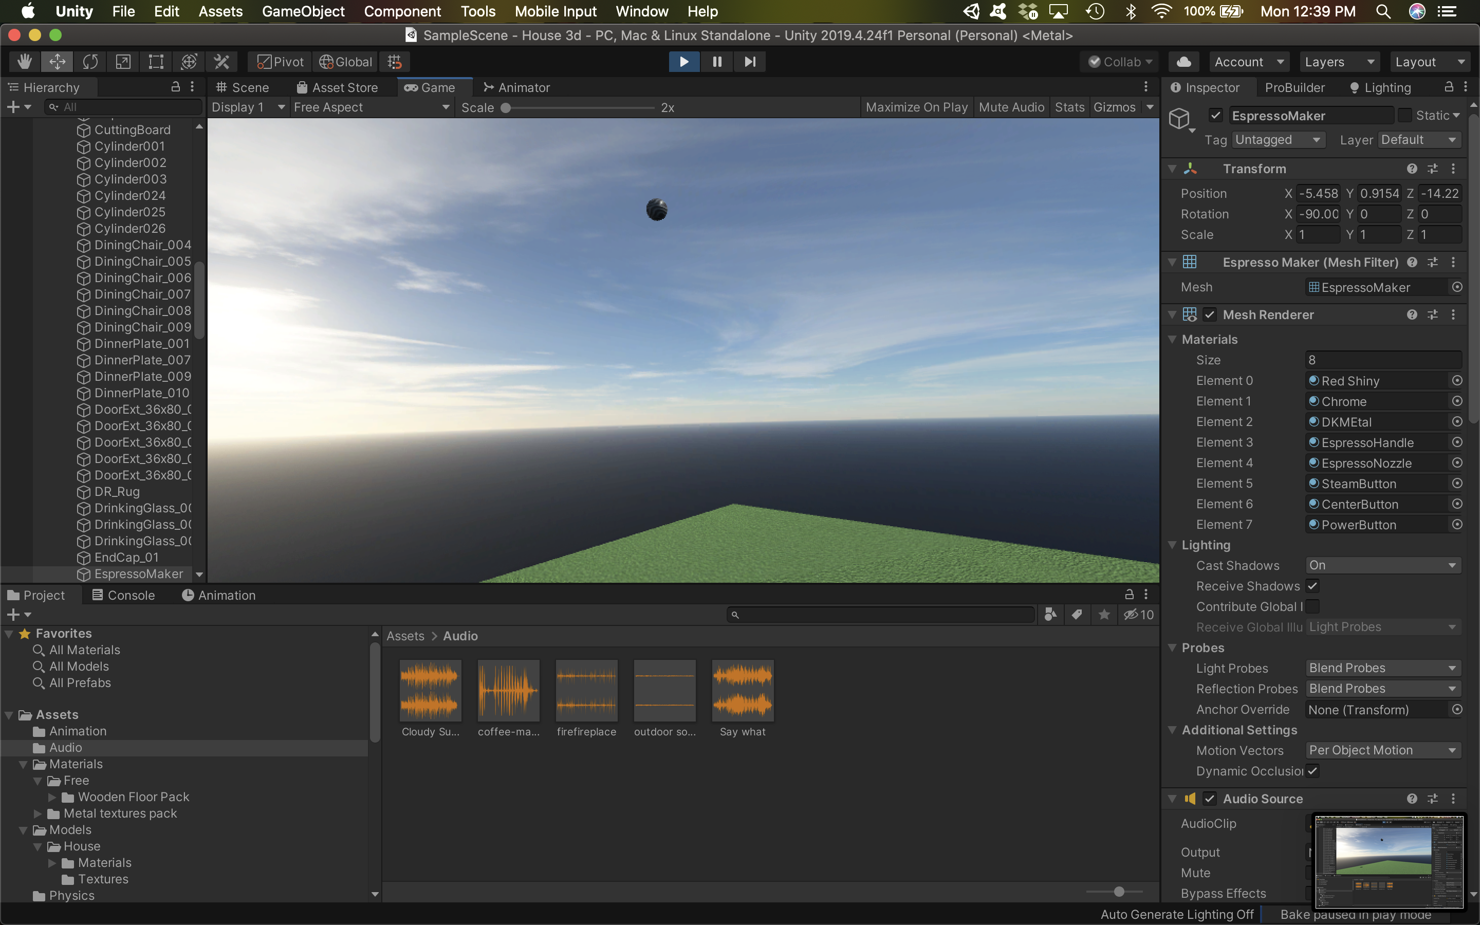
Task: Select the combined Transform tool
Action: click(189, 62)
